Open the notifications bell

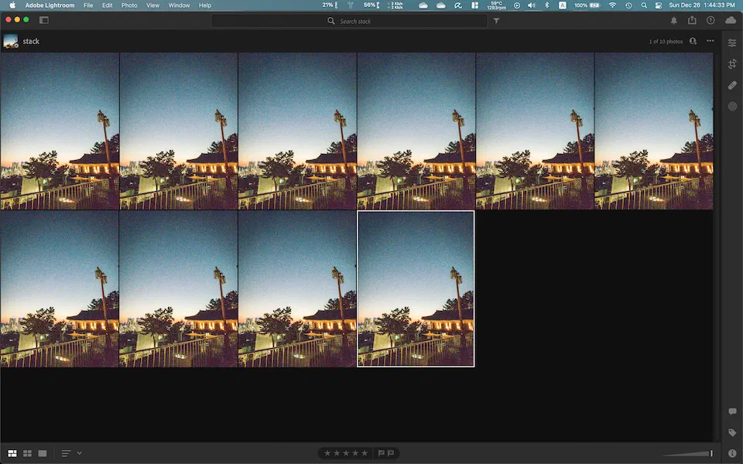tap(673, 21)
